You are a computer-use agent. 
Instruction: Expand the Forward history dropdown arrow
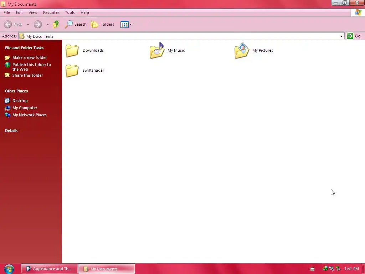coord(47,25)
